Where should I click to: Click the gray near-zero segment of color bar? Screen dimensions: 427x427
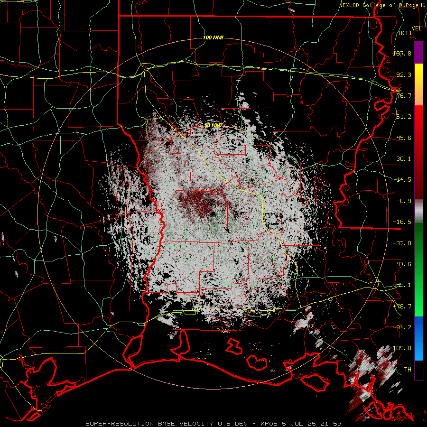[419, 211]
